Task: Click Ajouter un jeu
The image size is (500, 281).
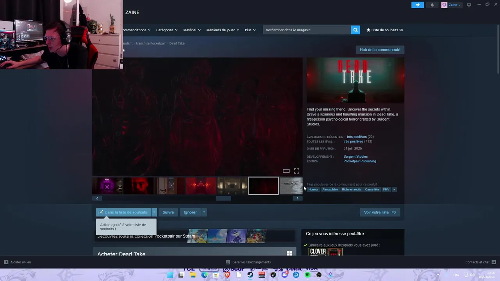Action: coord(18,262)
